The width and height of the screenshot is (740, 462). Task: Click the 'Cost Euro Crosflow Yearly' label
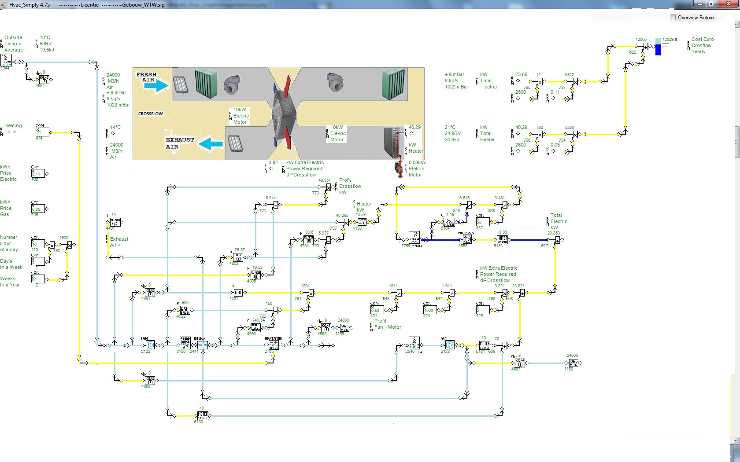point(702,45)
